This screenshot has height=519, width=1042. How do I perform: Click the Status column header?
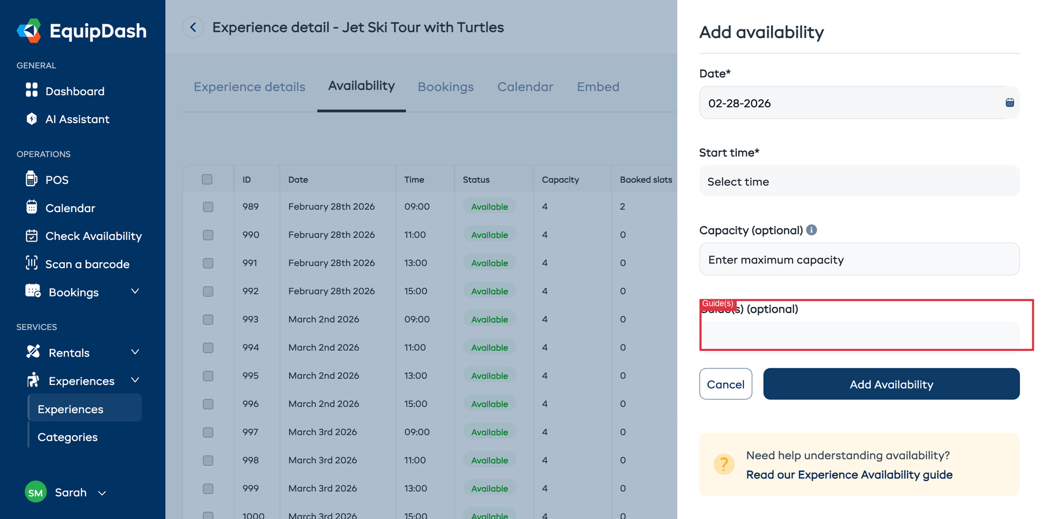tap(476, 179)
